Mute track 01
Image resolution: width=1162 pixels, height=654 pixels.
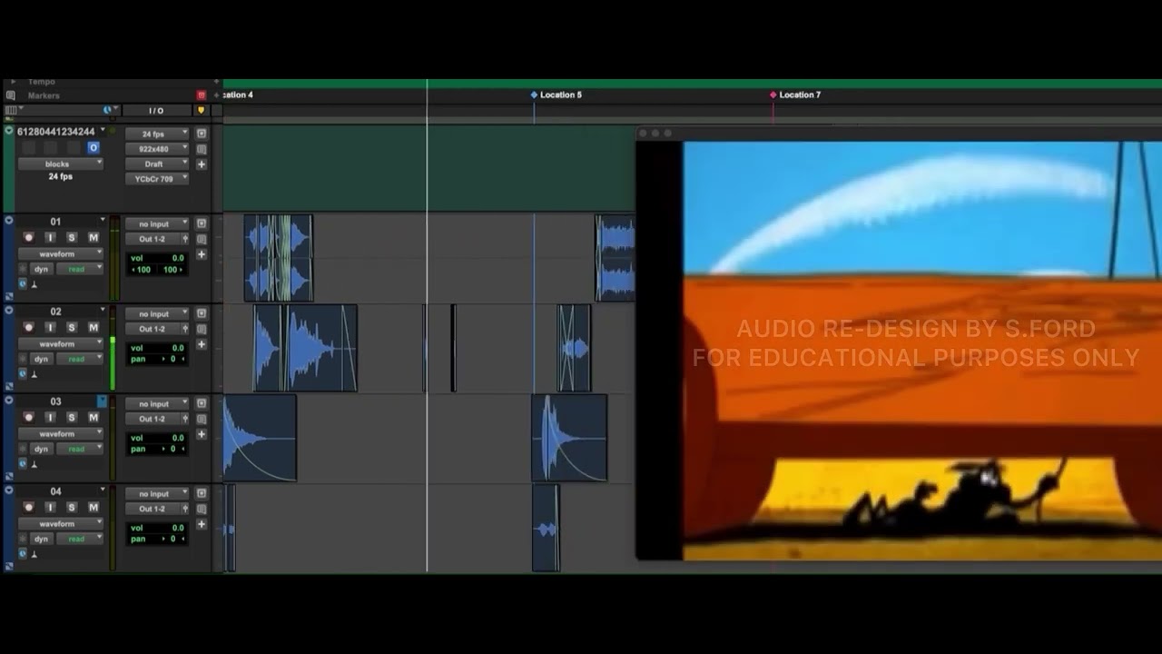pyautogui.click(x=93, y=237)
